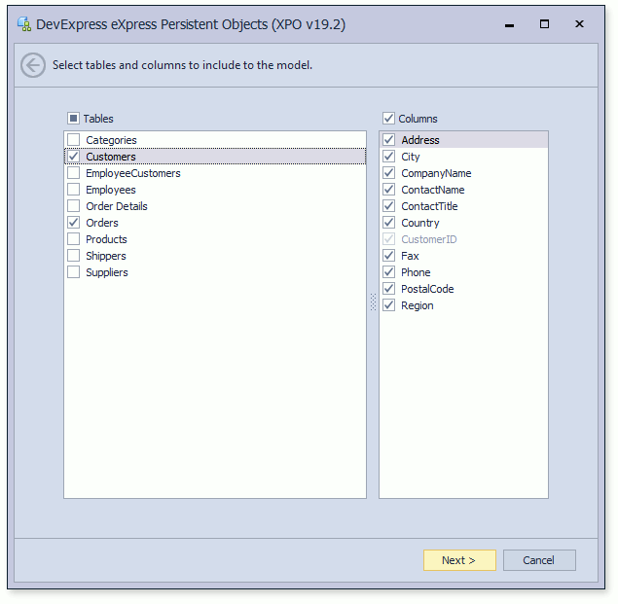Image resolution: width=618 pixels, height=604 pixels.
Task: Click the splitter grip between lists
Action: coord(373,302)
